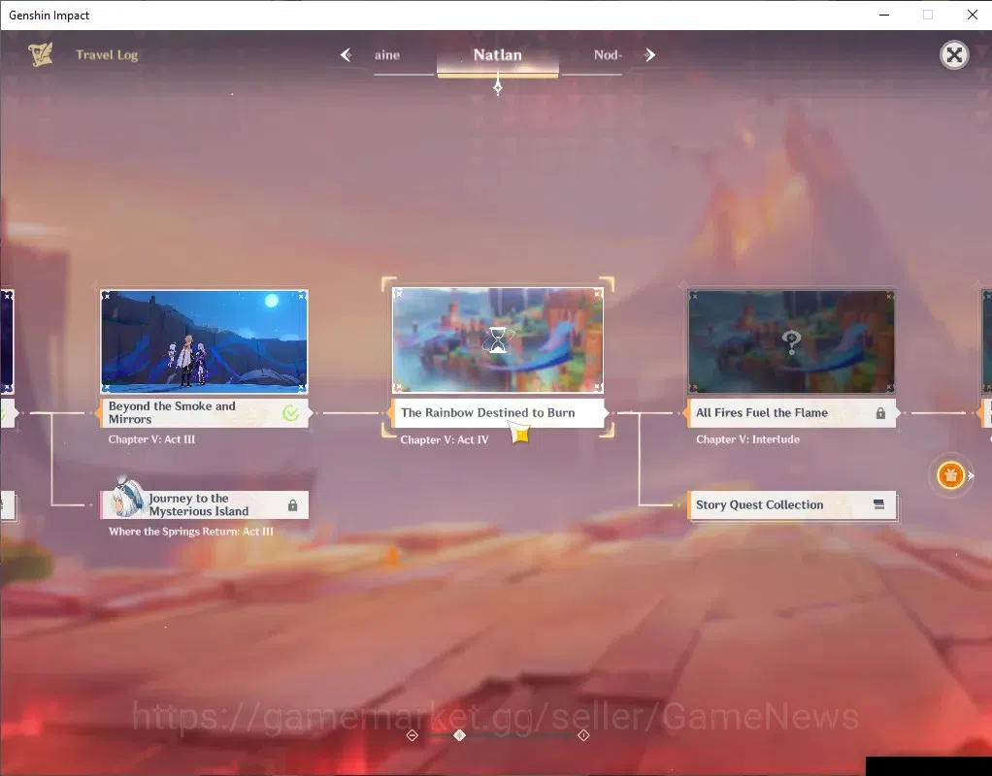Minimize the Genshin Impact window
This screenshot has width=992, height=776.
884,15
